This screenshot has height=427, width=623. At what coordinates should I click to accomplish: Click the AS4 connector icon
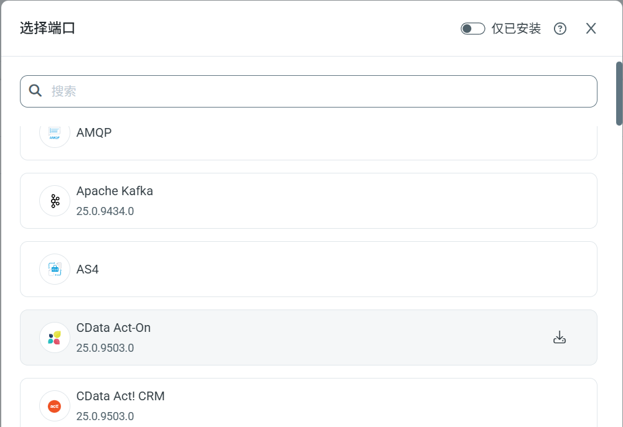(x=55, y=269)
